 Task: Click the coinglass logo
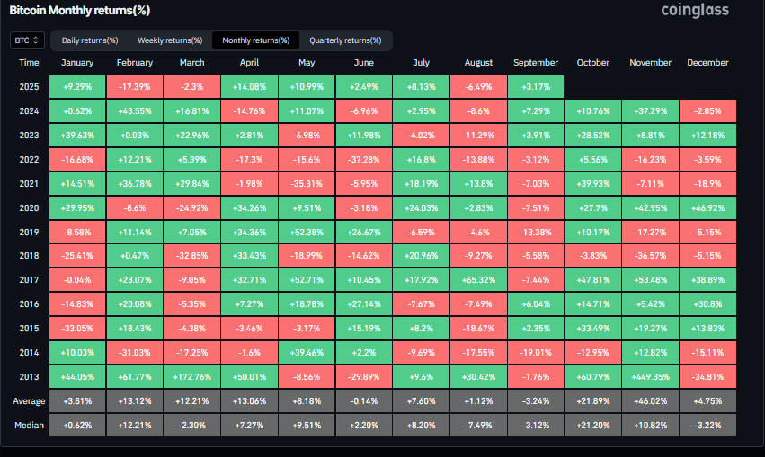click(x=694, y=11)
